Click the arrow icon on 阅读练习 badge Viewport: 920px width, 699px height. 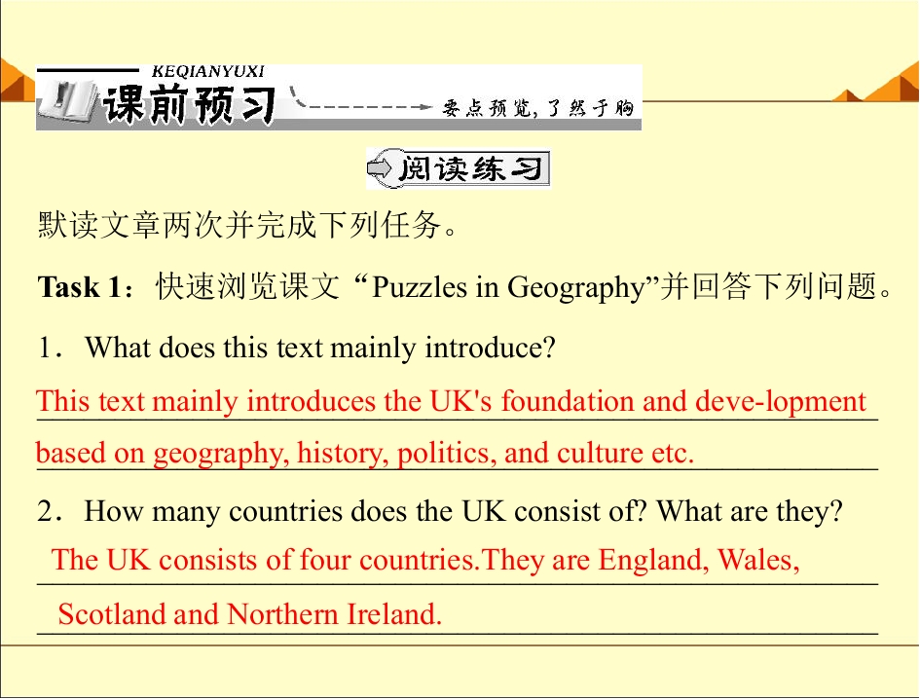coord(379,169)
